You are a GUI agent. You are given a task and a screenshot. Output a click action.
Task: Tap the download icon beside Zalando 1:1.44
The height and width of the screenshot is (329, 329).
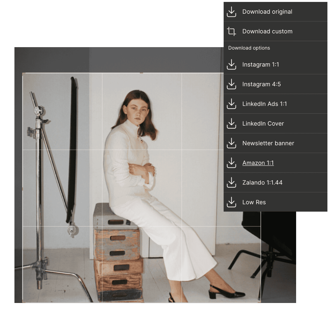click(231, 183)
